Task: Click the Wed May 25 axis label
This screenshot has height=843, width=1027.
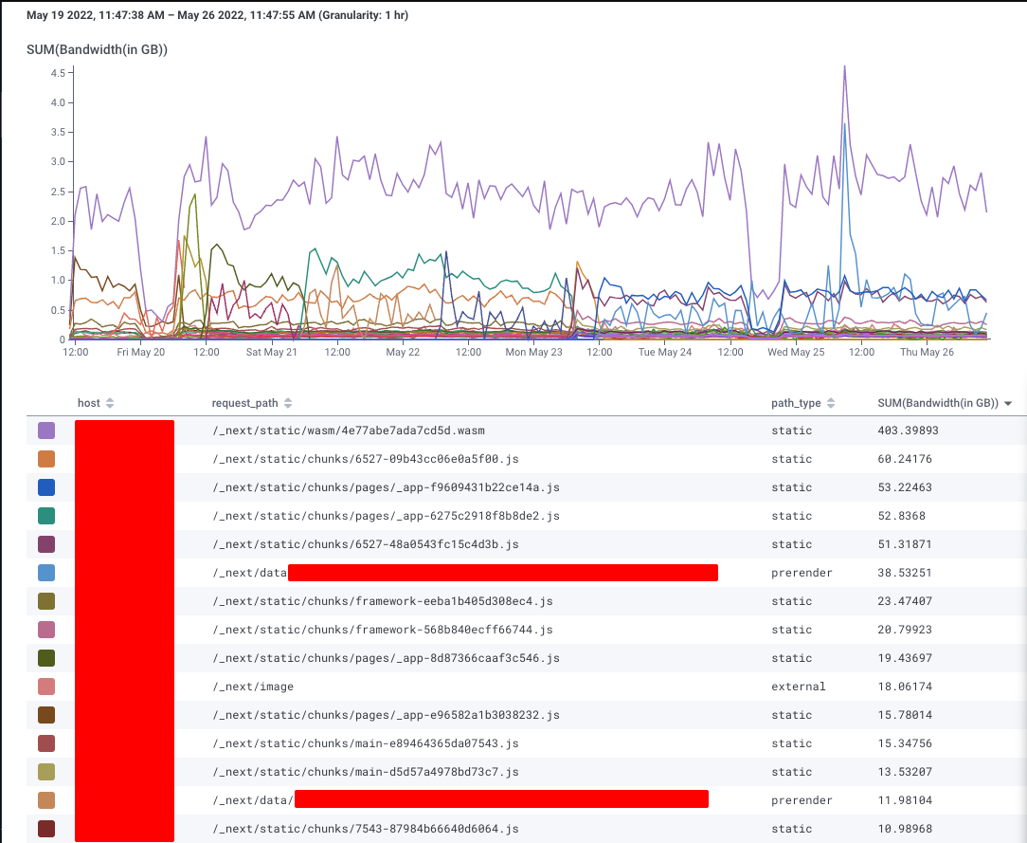Action: pyautogui.click(x=796, y=352)
